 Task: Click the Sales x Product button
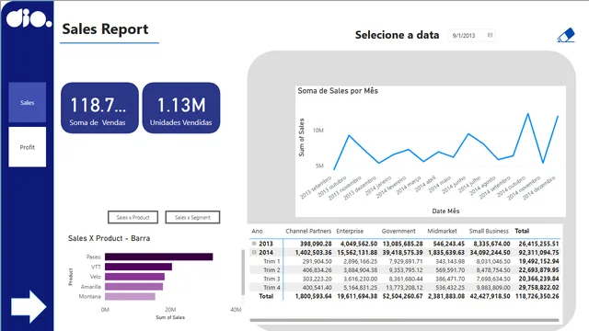coord(133,217)
